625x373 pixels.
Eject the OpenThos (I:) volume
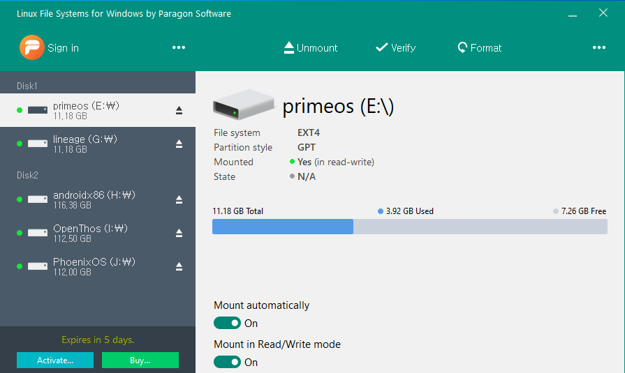tap(179, 233)
